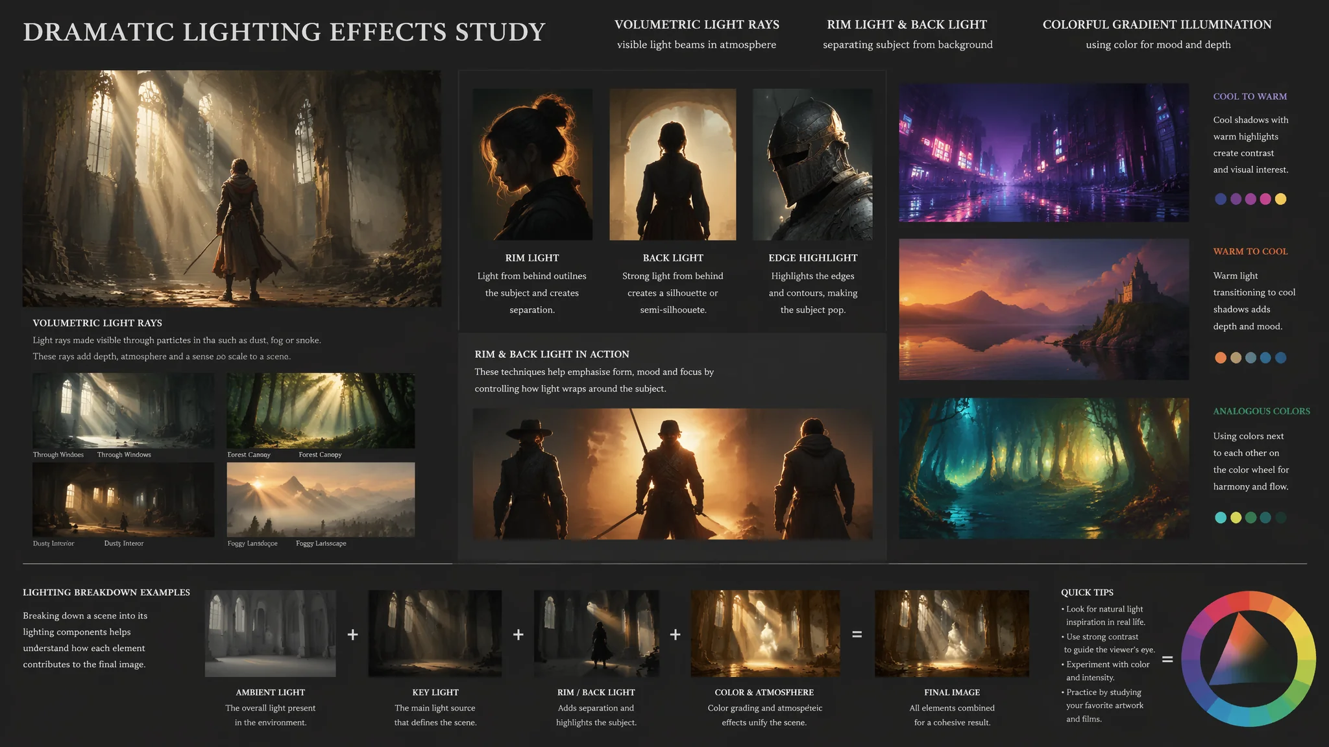Click the Colorful Gradient Illumination header title
This screenshot has width=1329, height=747.
tap(1157, 25)
